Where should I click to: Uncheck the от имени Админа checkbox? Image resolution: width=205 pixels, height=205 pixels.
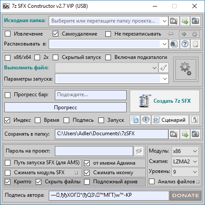click(x=87, y=163)
